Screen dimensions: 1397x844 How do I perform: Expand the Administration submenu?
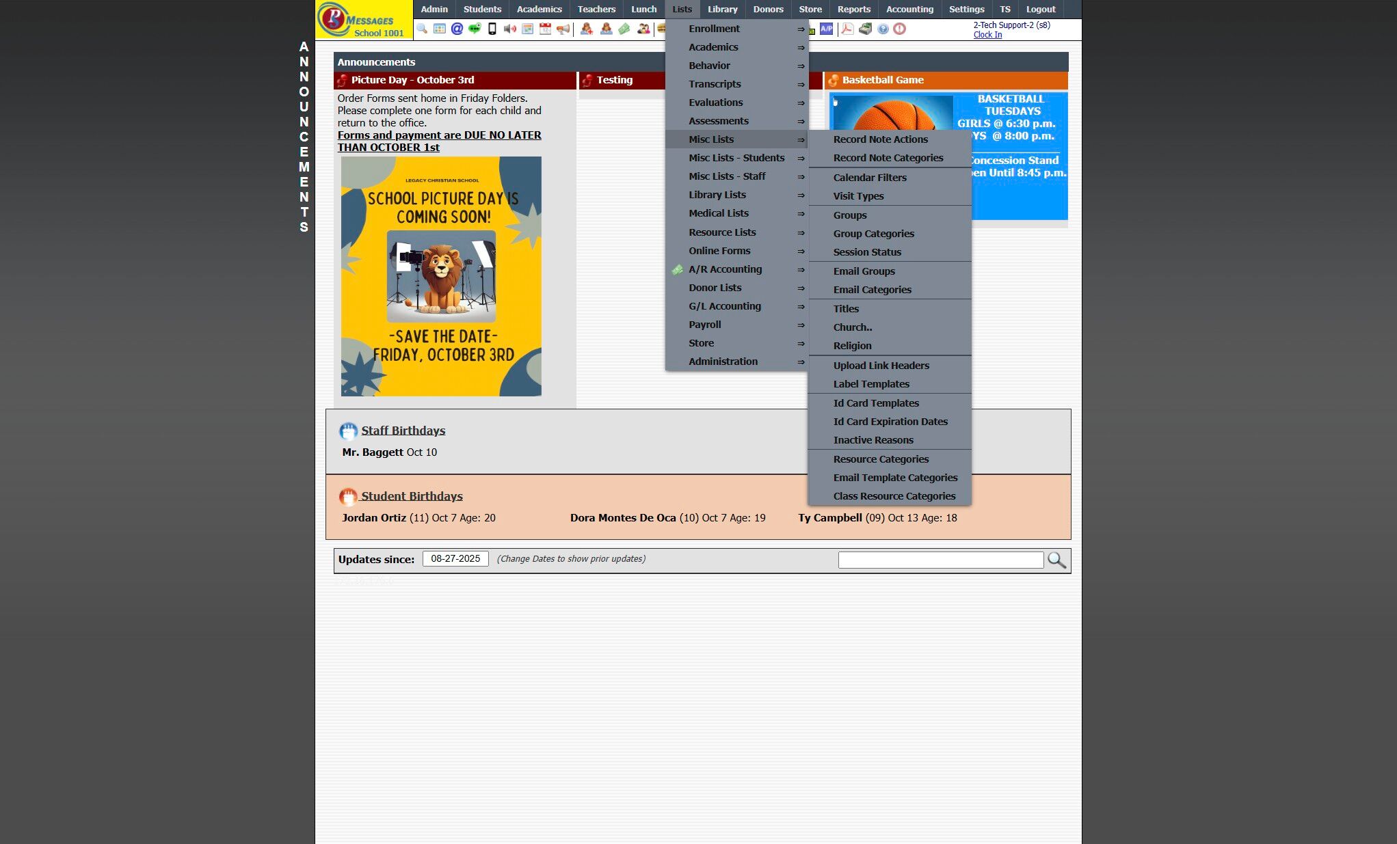pos(723,362)
